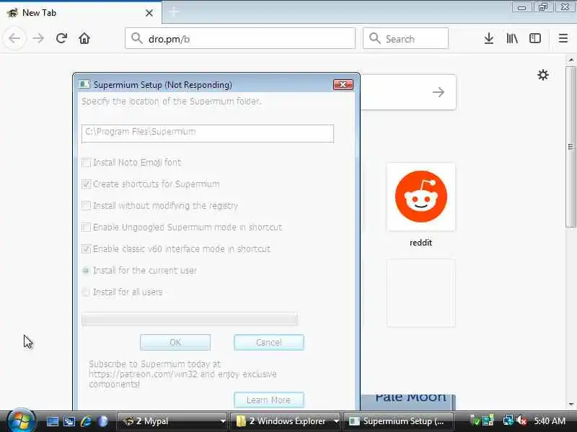Image resolution: width=577 pixels, height=432 pixels.
Task: Open the Windows Start orb
Action: point(21,420)
